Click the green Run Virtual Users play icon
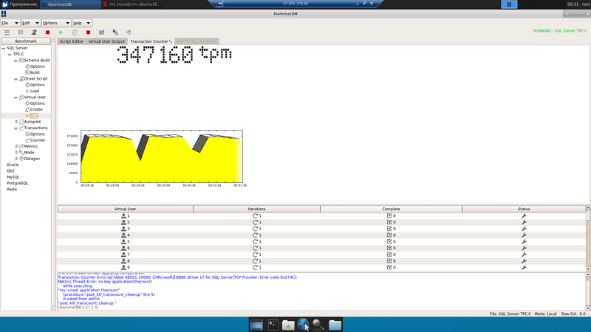This screenshot has height=332, width=591. click(61, 32)
